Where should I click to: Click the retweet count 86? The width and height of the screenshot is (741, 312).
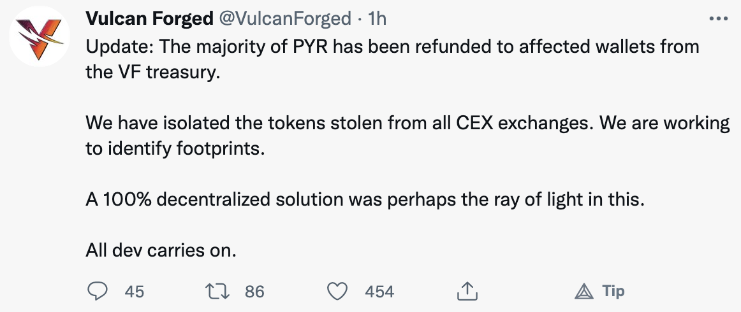[x=254, y=292]
